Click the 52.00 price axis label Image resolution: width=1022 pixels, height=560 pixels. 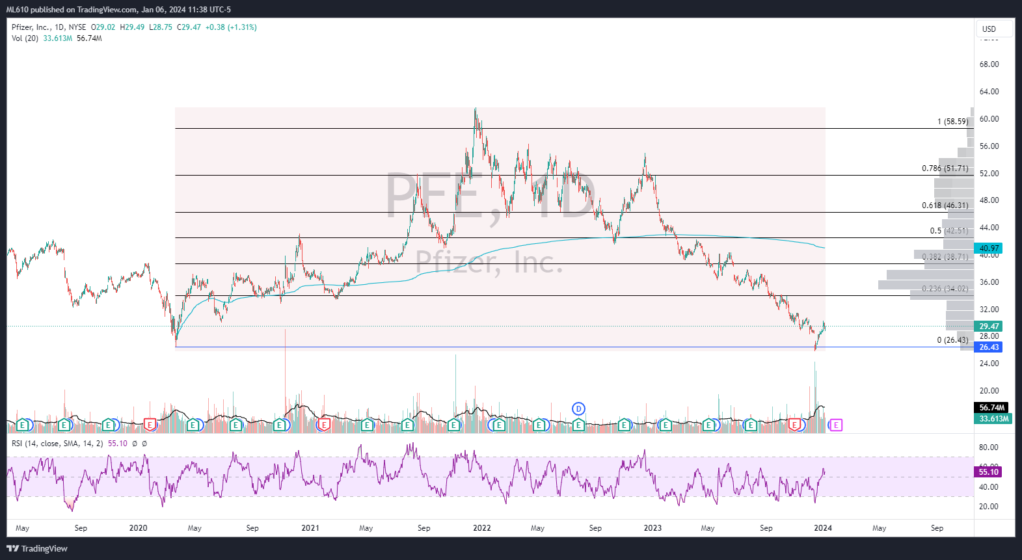pos(989,174)
